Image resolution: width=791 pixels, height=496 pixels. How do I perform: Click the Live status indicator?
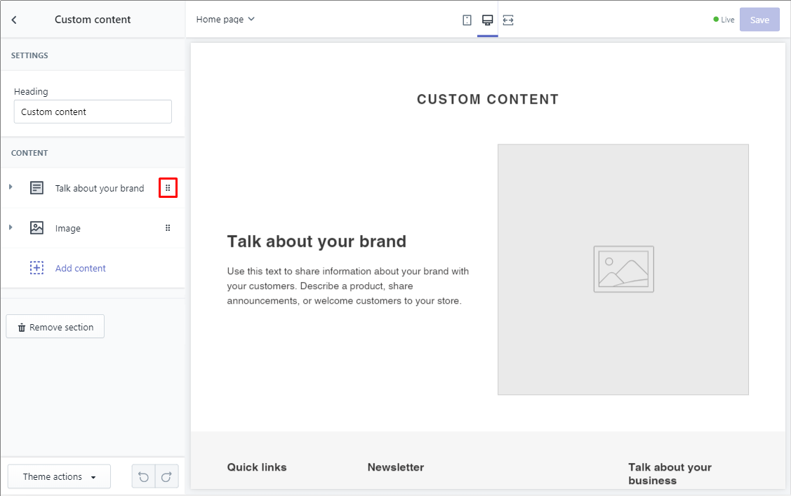click(724, 20)
